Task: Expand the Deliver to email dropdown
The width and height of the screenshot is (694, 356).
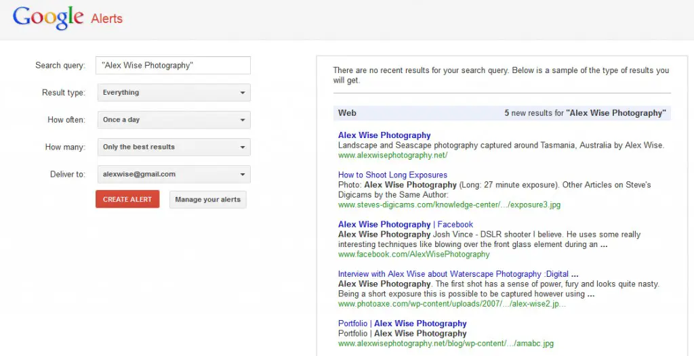Action: coord(174,174)
